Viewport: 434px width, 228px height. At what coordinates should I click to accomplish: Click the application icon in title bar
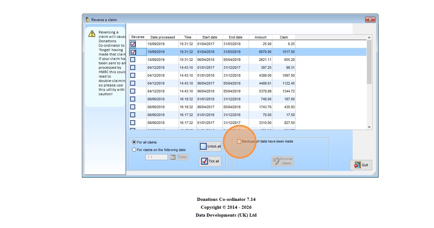[x=87, y=20]
